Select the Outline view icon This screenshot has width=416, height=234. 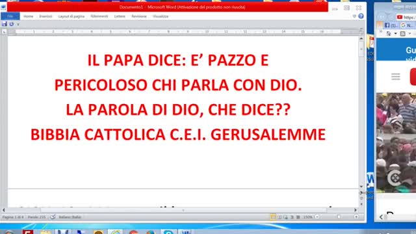click(292, 217)
